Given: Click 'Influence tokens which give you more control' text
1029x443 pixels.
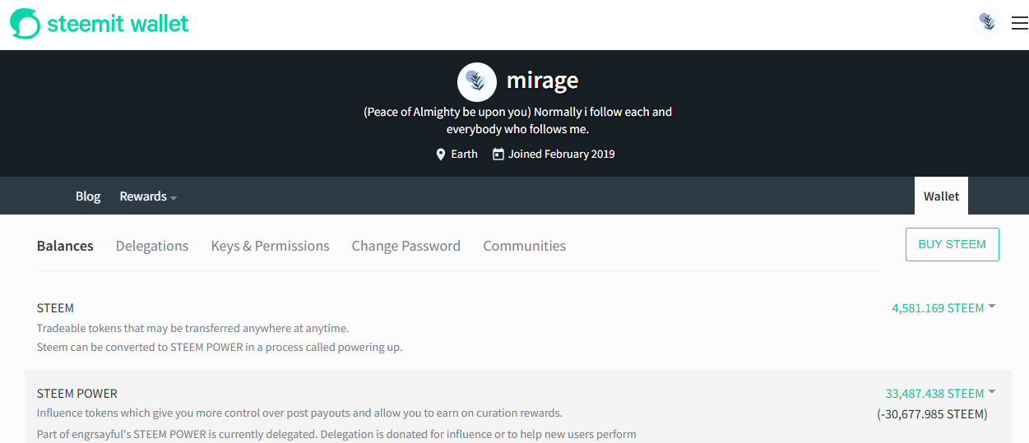Looking at the screenshot, I should point(299,413).
